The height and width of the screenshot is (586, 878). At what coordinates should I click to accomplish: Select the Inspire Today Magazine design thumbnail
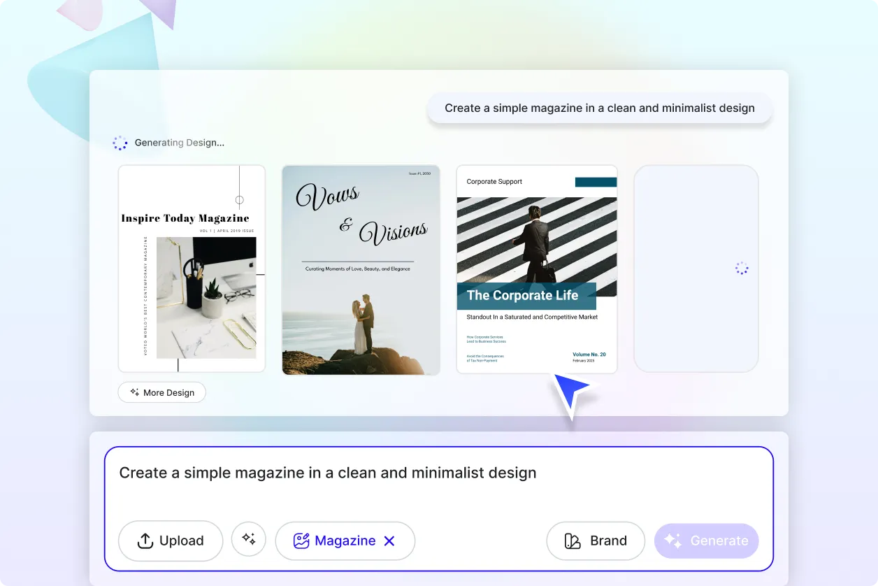click(192, 269)
